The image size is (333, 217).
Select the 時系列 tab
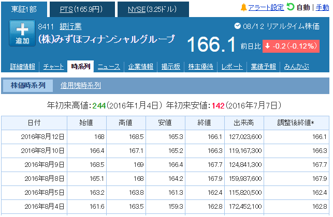(80, 67)
